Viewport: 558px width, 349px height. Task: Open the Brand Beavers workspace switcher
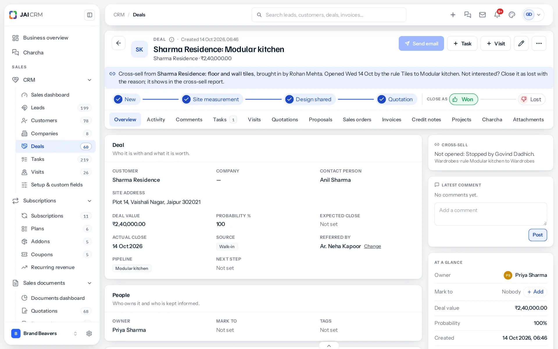pos(44,334)
